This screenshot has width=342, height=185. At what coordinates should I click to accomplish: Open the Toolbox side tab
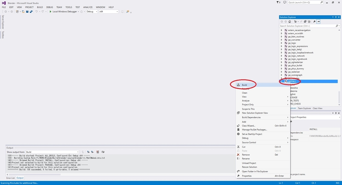click(3, 35)
